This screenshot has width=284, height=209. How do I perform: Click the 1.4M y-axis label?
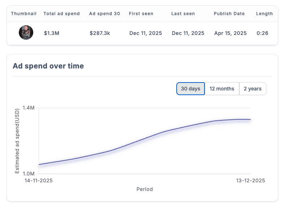click(28, 108)
